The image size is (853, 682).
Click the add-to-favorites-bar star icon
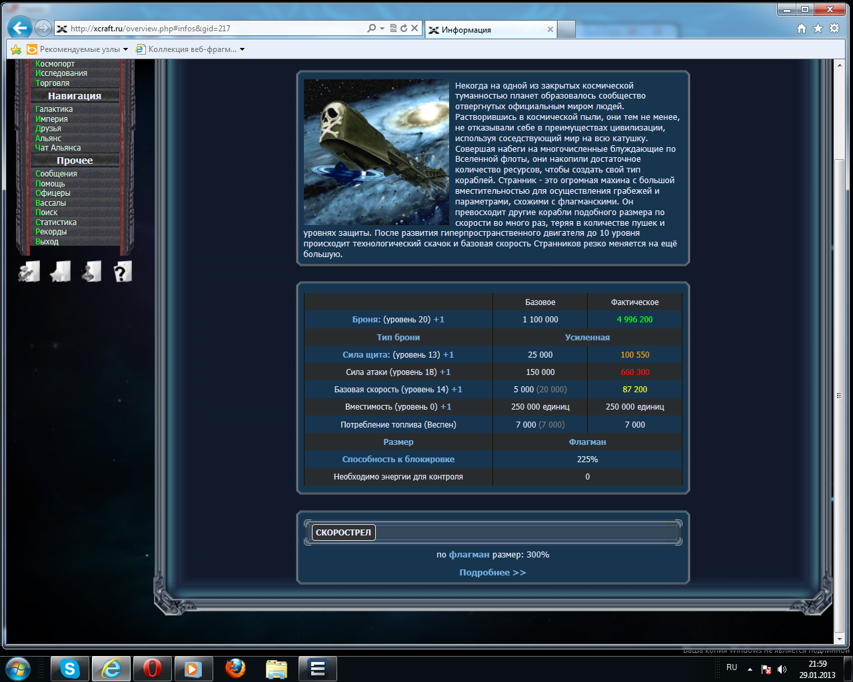[x=16, y=49]
